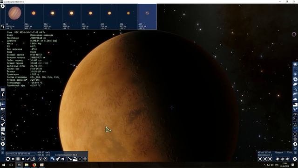
Task: Open right toolbar settings gear
Action: coord(295,144)
